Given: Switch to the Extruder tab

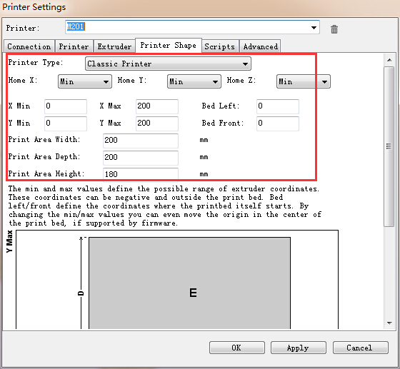Looking at the screenshot, I should click(114, 46).
